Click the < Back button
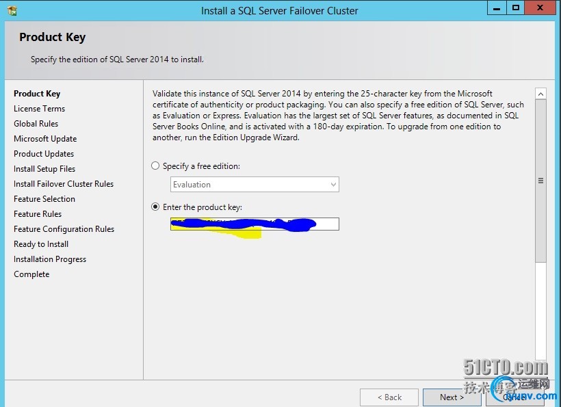561x407 pixels. click(x=389, y=397)
